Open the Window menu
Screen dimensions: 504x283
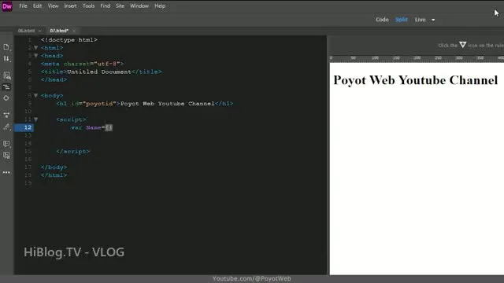click(139, 6)
